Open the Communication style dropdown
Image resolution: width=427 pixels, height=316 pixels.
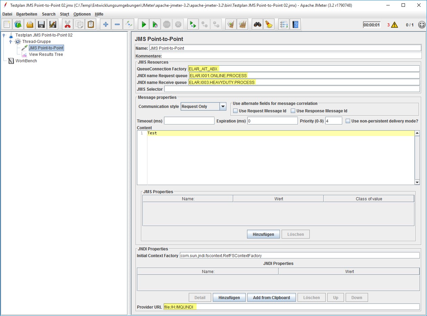point(223,107)
